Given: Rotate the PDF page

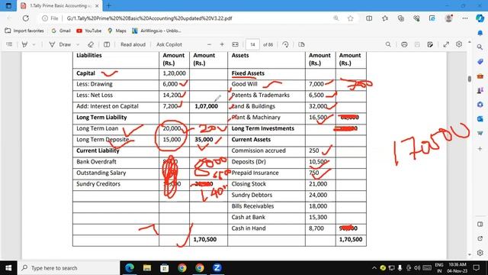Looking at the screenshot, I should pyautogui.click(x=285, y=44).
